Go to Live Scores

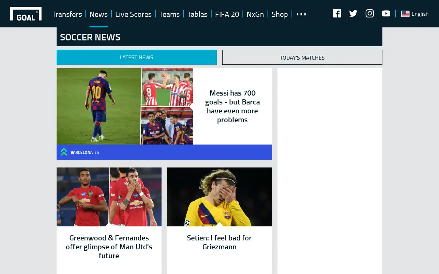point(133,14)
